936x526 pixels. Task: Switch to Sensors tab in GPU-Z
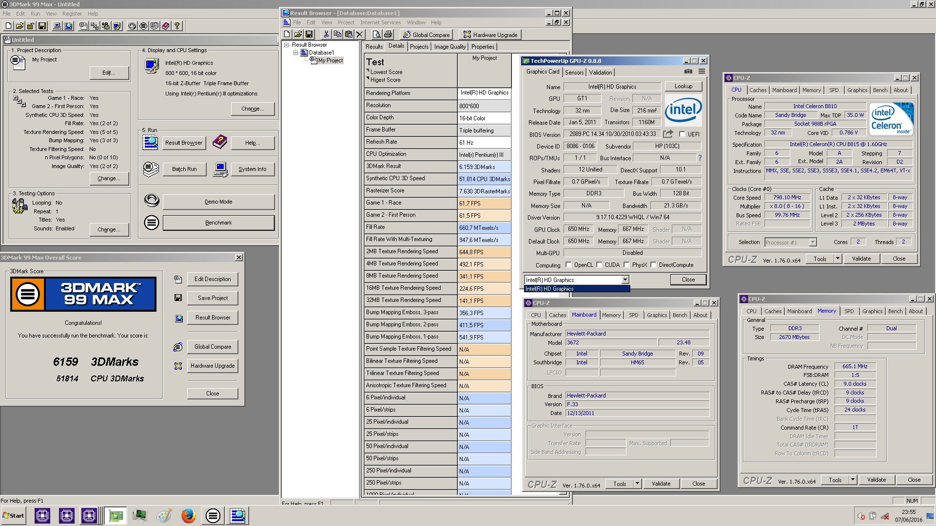(x=574, y=72)
